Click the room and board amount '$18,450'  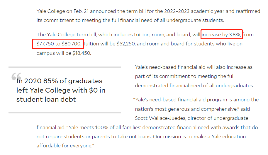(82, 53)
